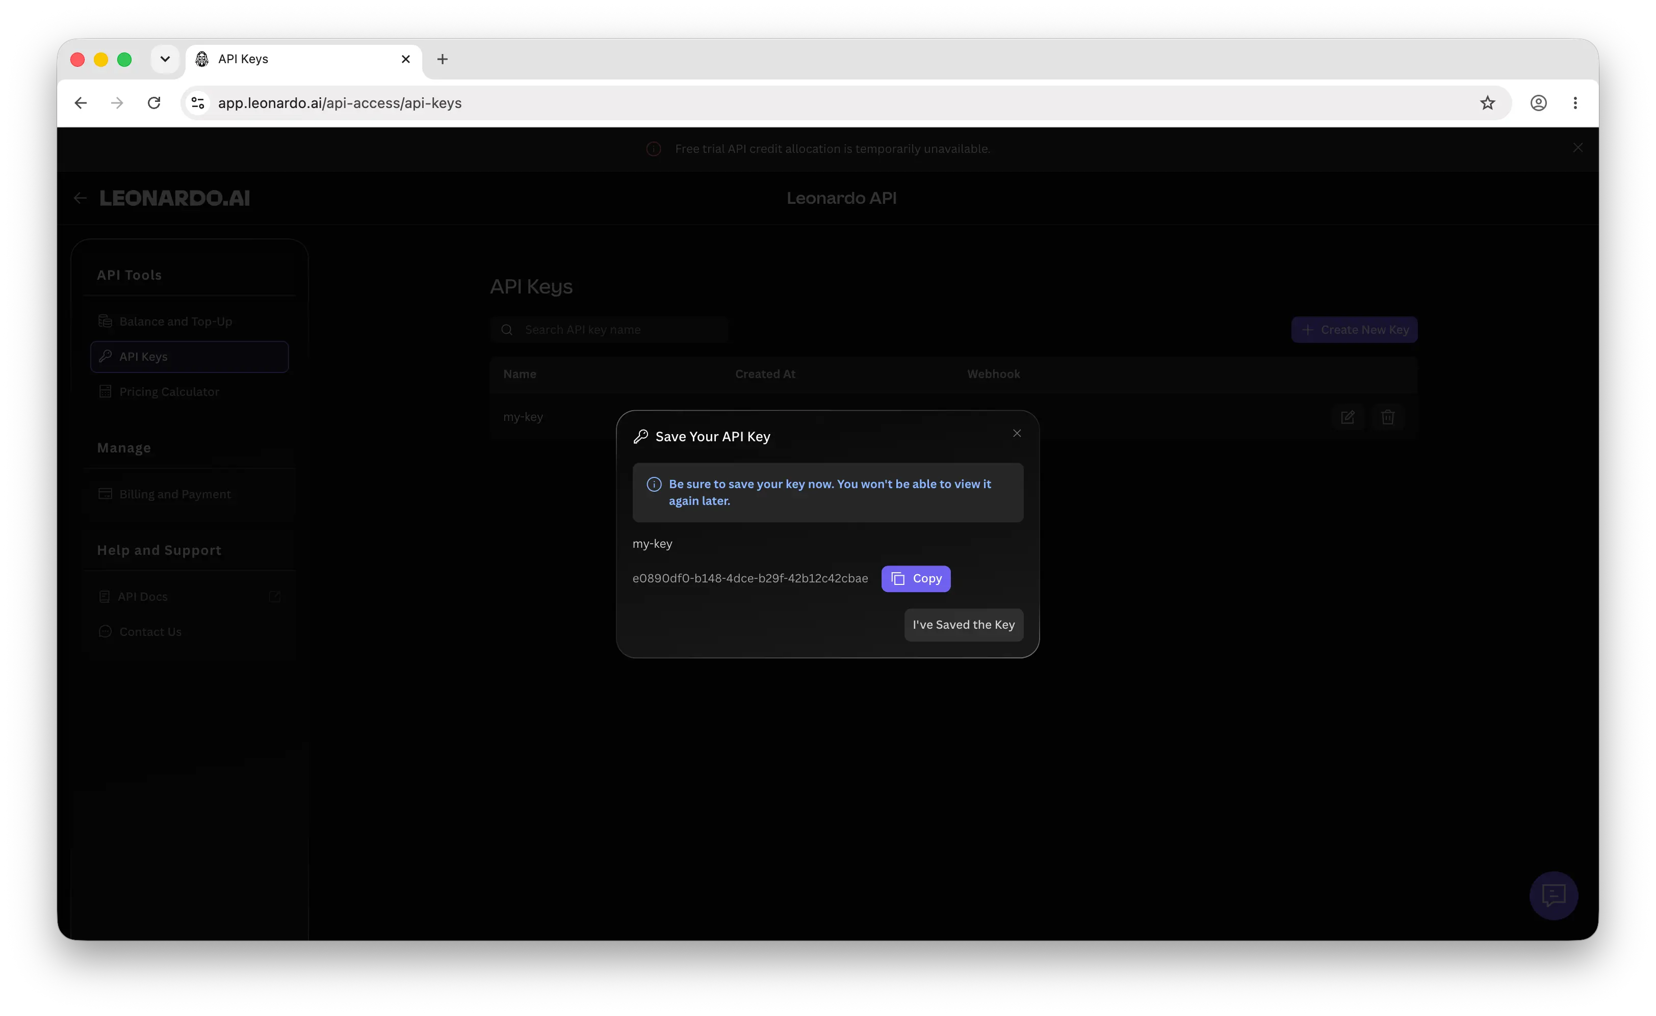Viewport: 1656px width, 1016px height.
Task: Reload the current page
Action: click(x=154, y=103)
